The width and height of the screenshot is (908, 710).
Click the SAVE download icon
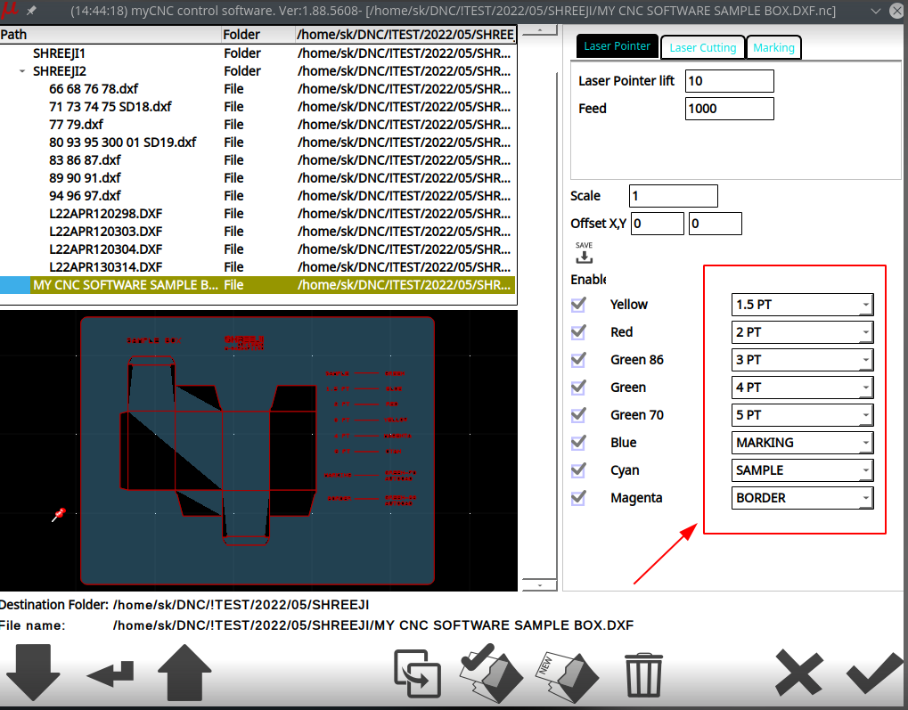584,254
